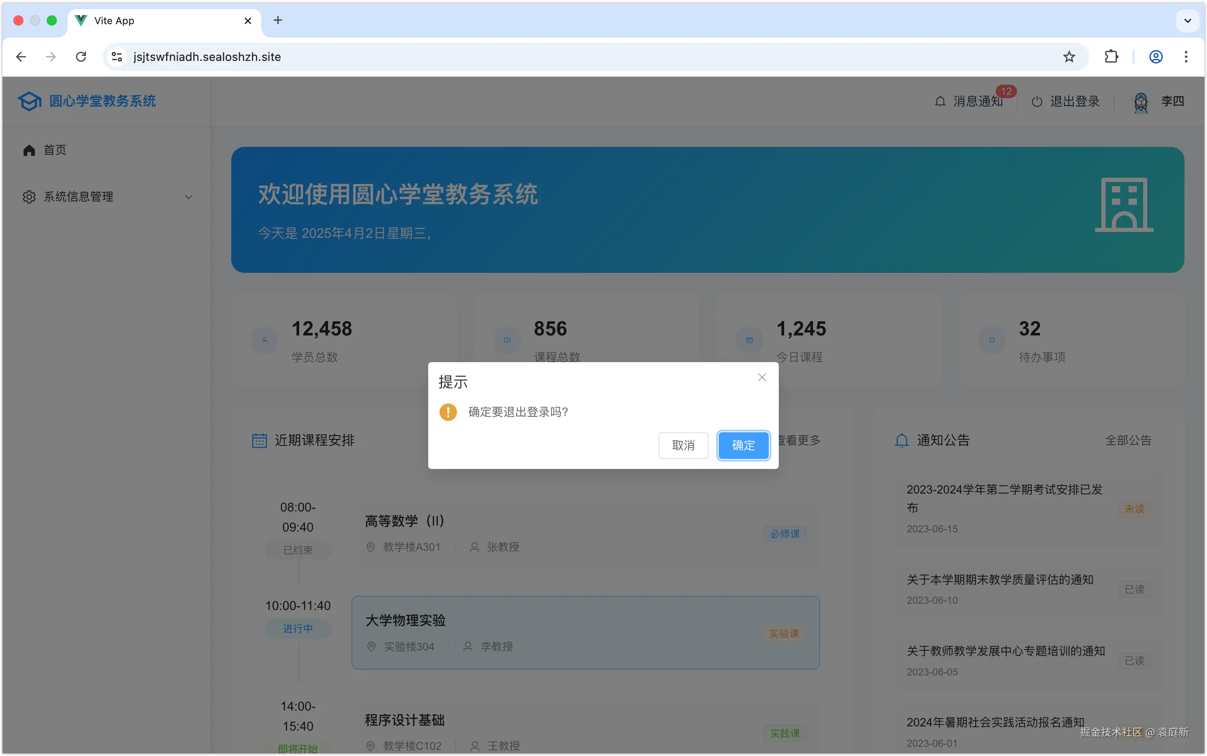Bookmark this page with star icon
This screenshot has width=1207, height=756.
click(1068, 57)
